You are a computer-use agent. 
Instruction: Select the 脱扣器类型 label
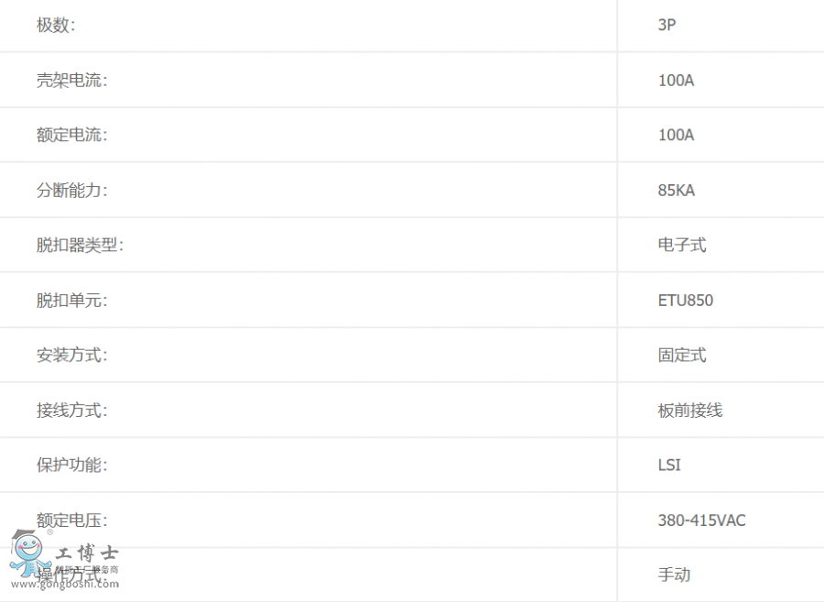coord(80,246)
